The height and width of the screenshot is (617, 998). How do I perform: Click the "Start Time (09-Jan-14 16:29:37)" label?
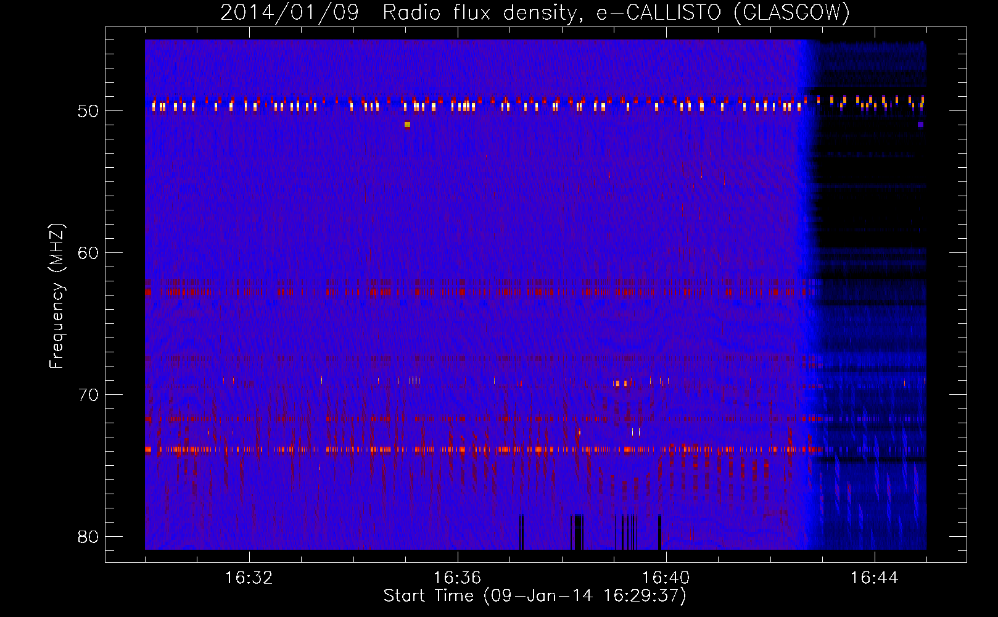click(535, 596)
